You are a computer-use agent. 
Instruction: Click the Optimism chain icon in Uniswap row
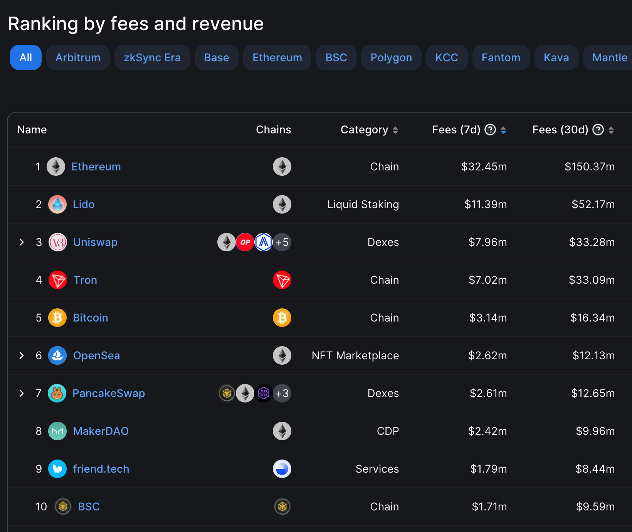[245, 242]
